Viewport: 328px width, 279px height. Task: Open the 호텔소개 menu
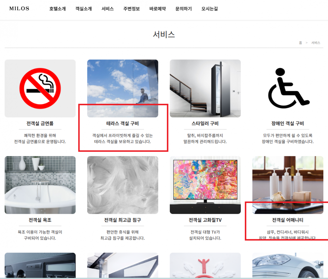57,9
